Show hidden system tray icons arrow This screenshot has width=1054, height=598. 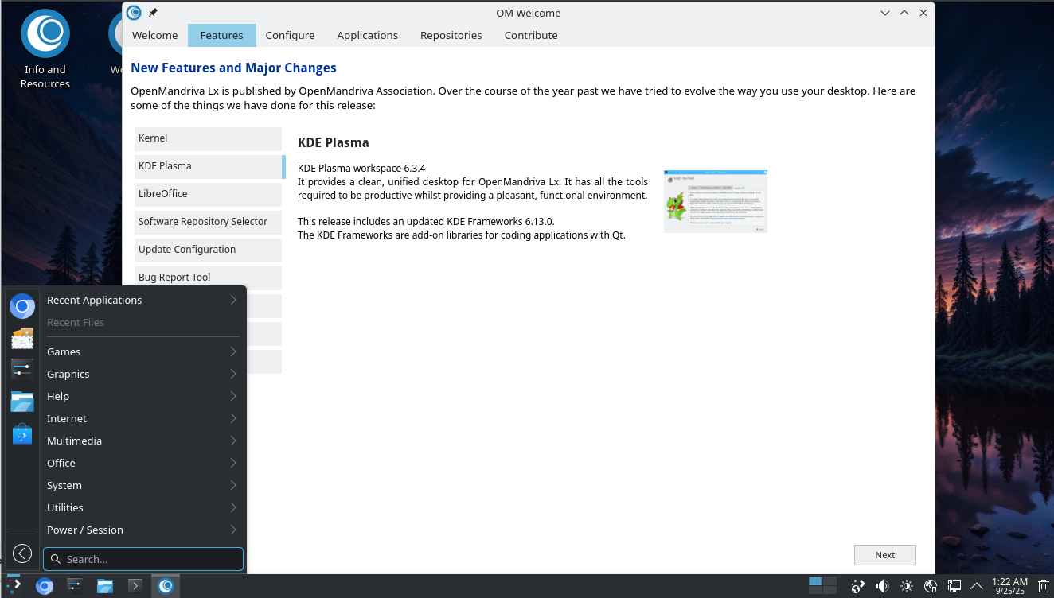click(977, 586)
